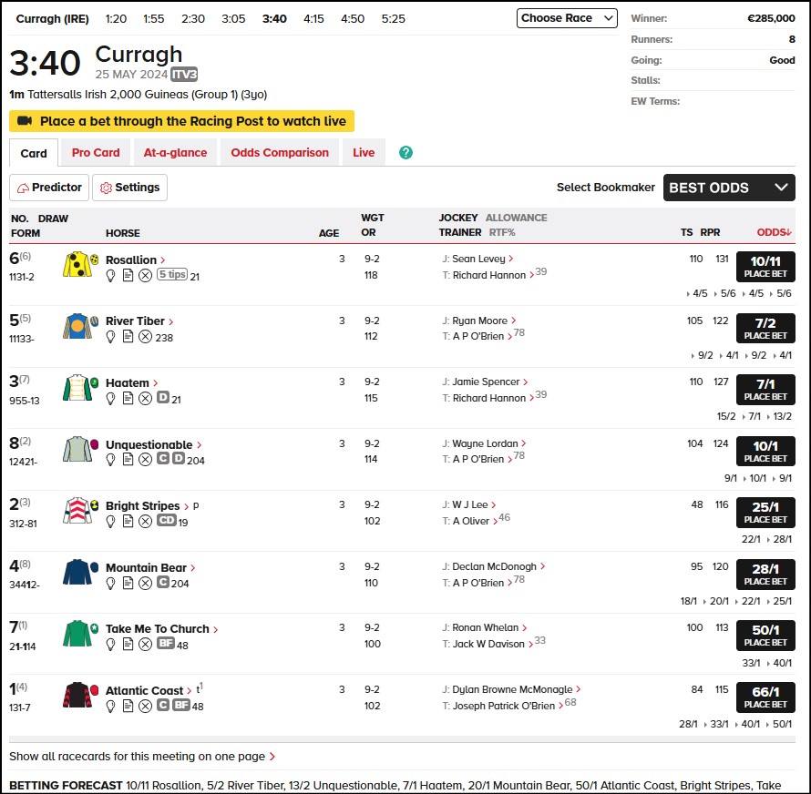Go to the 4:15 race time

pyautogui.click(x=313, y=18)
